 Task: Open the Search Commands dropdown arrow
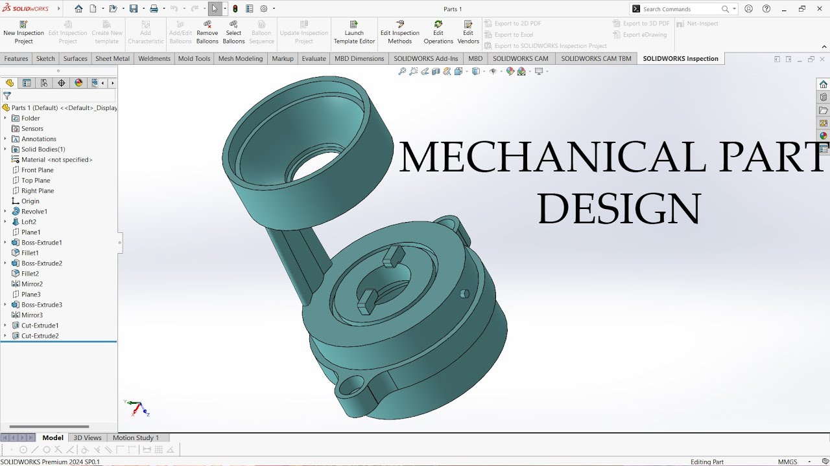[735, 9]
